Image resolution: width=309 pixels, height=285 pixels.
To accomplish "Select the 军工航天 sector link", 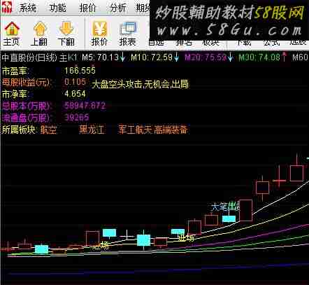I will [135, 130].
